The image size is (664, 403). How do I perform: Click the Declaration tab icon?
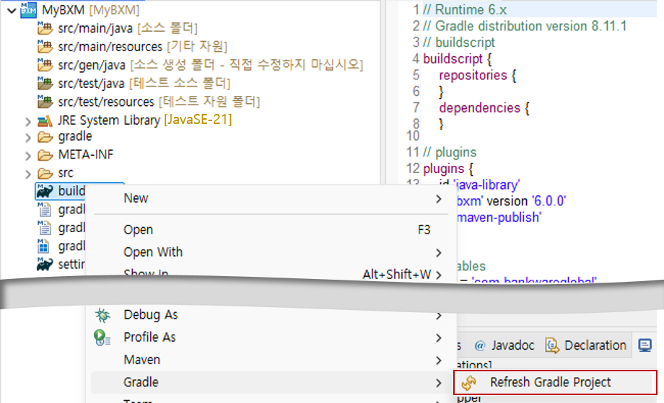point(552,346)
